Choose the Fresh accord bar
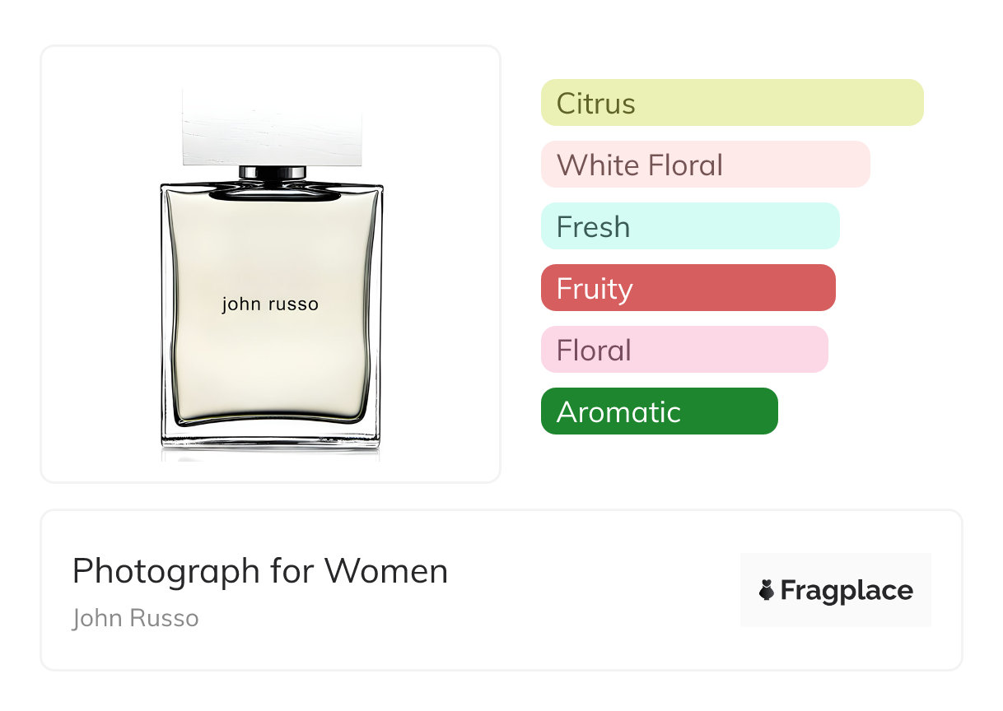 (690, 226)
